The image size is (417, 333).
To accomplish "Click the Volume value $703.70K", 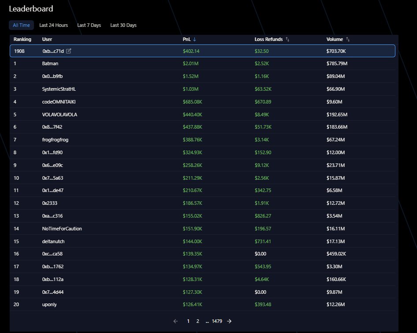I will [x=336, y=51].
